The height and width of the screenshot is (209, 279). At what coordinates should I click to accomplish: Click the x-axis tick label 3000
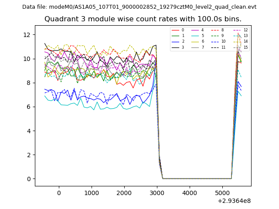click(157, 193)
